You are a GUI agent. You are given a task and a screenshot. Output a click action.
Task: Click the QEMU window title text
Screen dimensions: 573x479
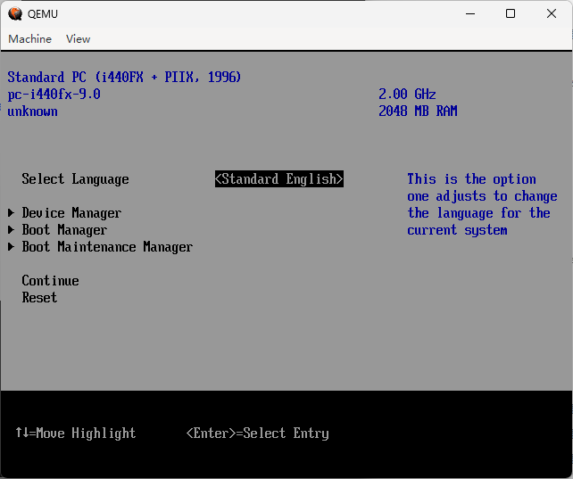(x=43, y=14)
